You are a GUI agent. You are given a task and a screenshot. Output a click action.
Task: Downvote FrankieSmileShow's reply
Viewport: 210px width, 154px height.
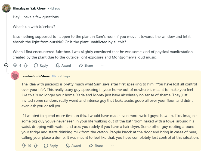point(36,146)
